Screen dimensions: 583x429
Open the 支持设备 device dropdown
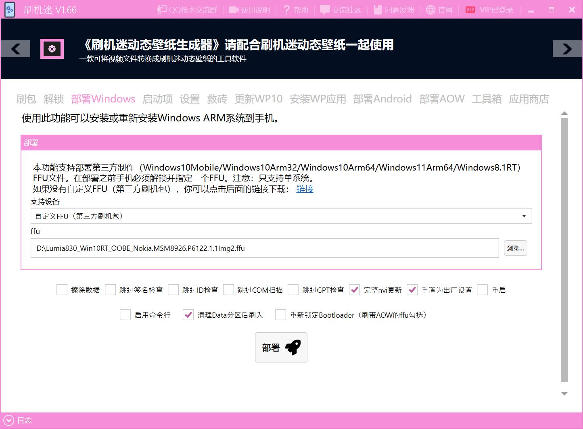click(281, 216)
